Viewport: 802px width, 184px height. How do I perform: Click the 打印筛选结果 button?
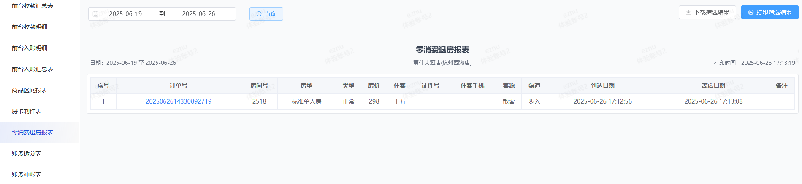[x=770, y=12]
